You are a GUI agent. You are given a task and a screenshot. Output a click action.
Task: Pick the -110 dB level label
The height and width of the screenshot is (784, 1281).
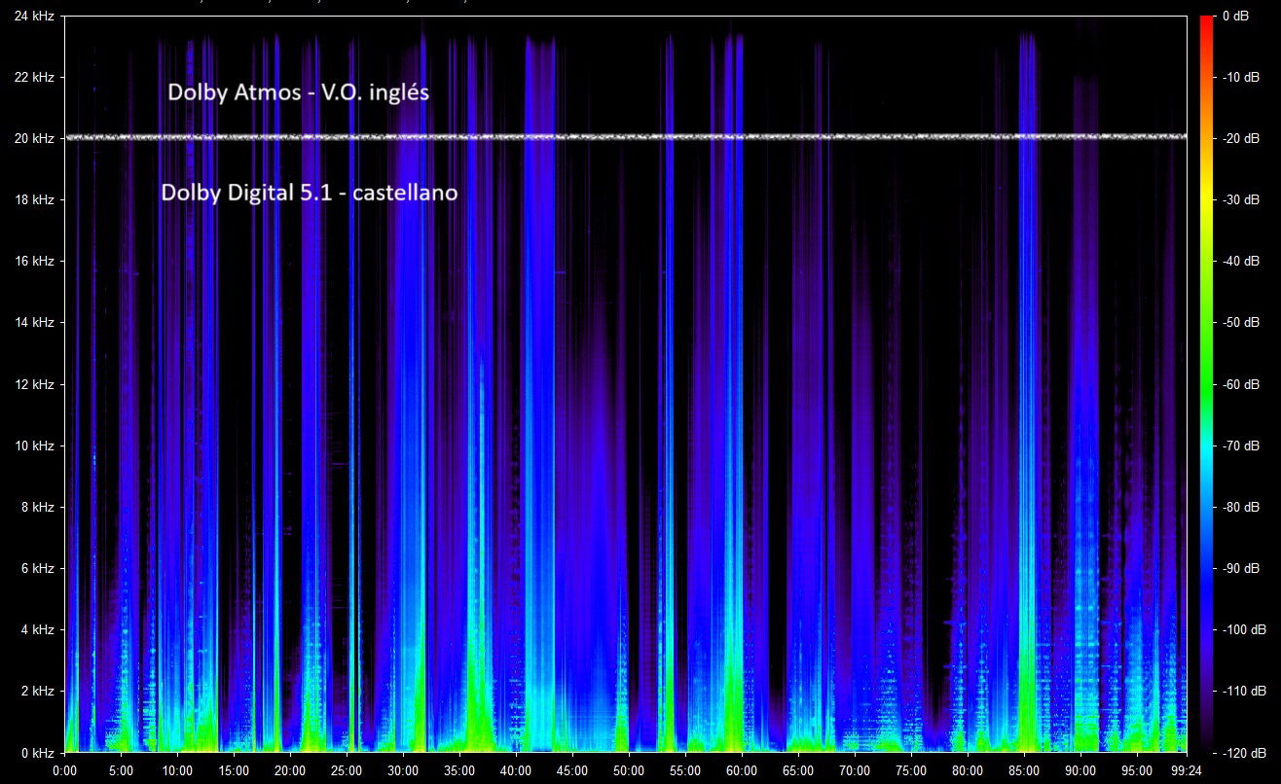click(1244, 691)
